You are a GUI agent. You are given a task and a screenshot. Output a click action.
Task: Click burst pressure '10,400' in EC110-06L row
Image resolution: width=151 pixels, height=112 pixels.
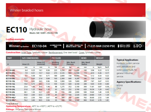[77, 76]
